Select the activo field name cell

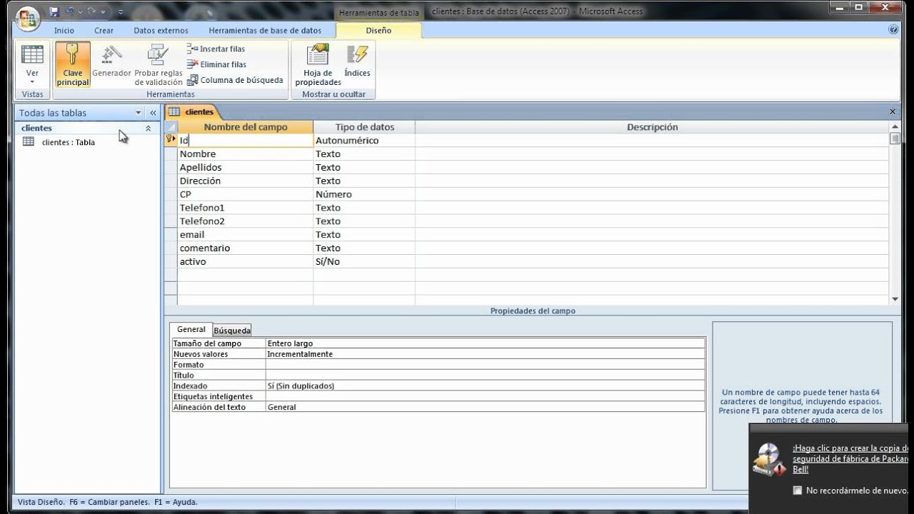point(245,262)
